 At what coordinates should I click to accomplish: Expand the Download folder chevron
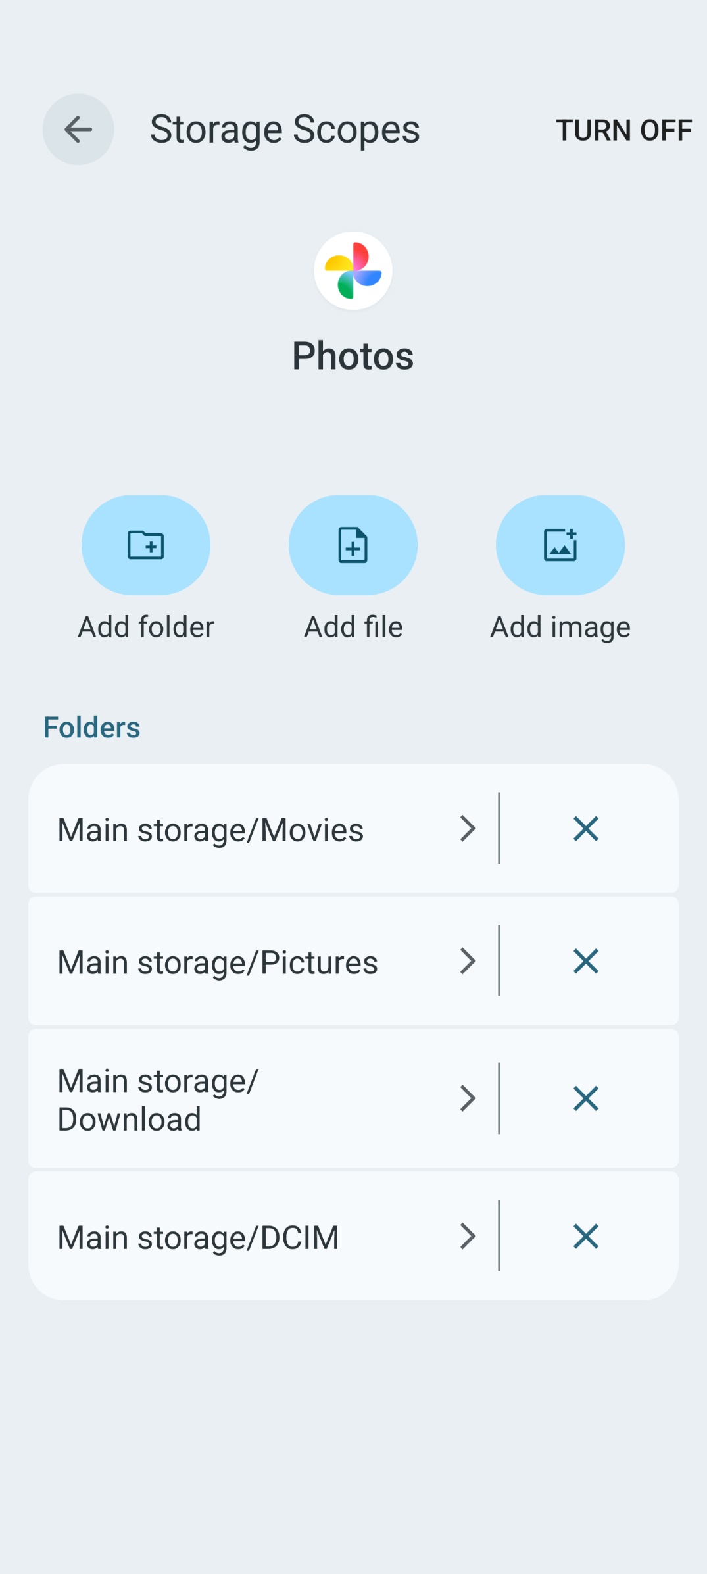pyautogui.click(x=468, y=1098)
